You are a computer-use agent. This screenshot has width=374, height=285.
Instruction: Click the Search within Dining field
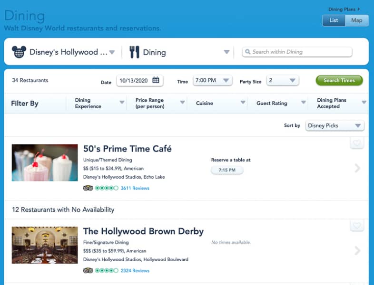[x=297, y=52]
